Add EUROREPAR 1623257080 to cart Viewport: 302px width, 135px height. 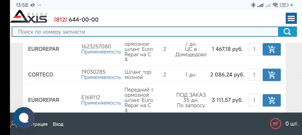[271, 49]
